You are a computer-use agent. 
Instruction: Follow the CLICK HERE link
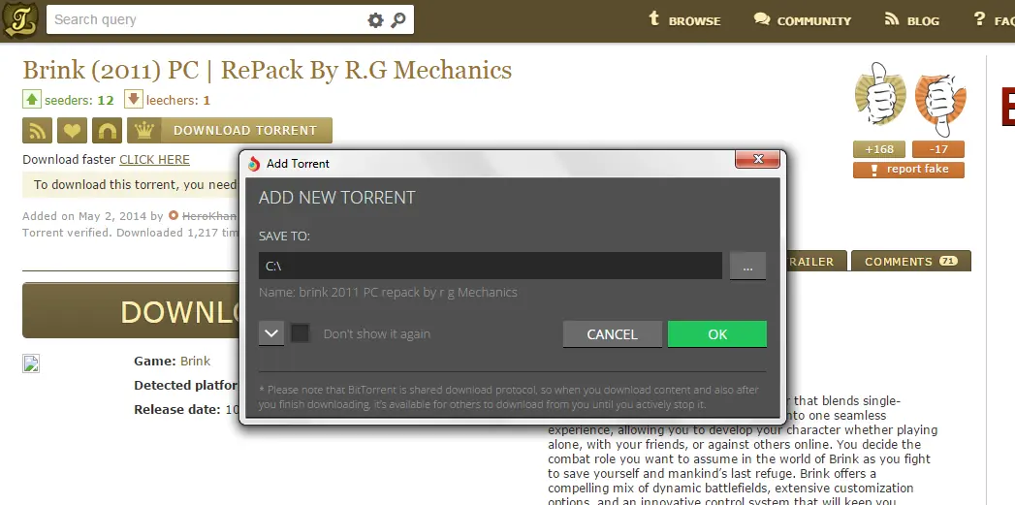tap(154, 159)
